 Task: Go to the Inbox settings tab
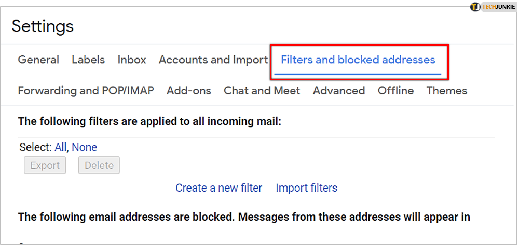(132, 60)
